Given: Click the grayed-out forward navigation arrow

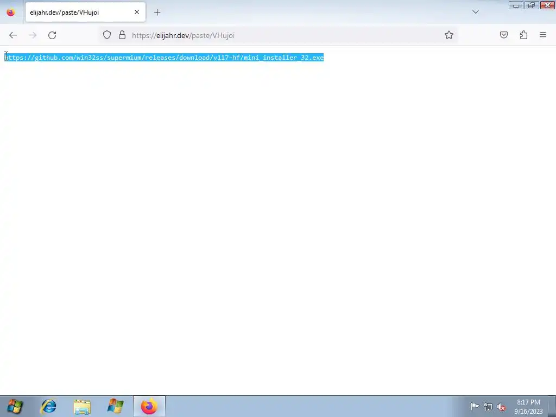Looking at the screenshot, I should [33, 35].
